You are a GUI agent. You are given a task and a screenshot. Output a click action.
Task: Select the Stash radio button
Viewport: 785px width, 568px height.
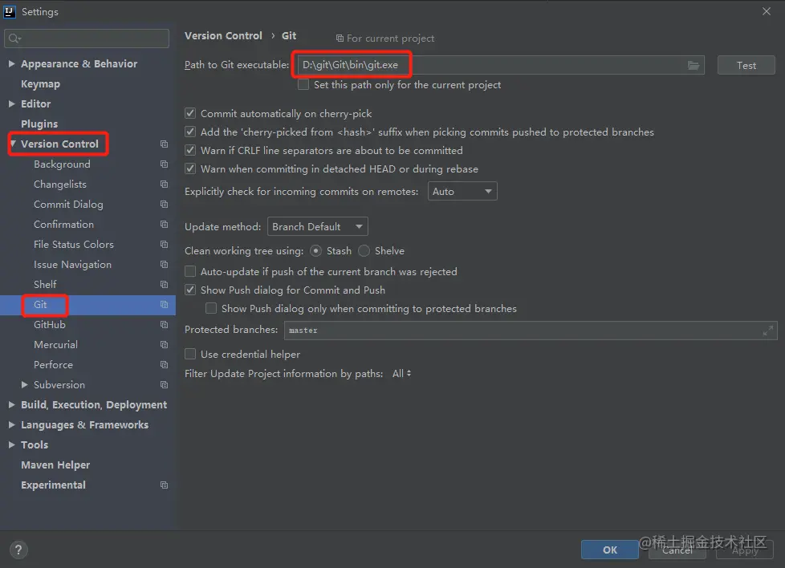click(x=316, y=251)
